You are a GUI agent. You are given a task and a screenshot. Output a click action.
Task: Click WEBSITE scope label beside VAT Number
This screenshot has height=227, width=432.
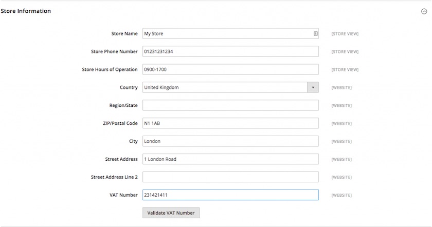[x=341, y=195]
